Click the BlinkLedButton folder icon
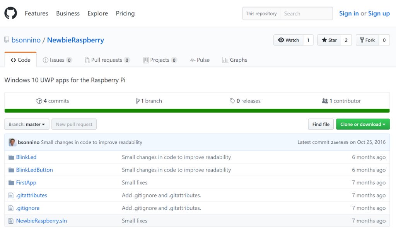The width and height of the screenshot is (396, 231). 11,170
